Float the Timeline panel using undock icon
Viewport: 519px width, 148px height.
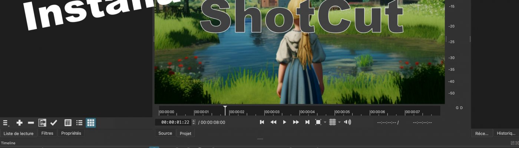[512, 143]
